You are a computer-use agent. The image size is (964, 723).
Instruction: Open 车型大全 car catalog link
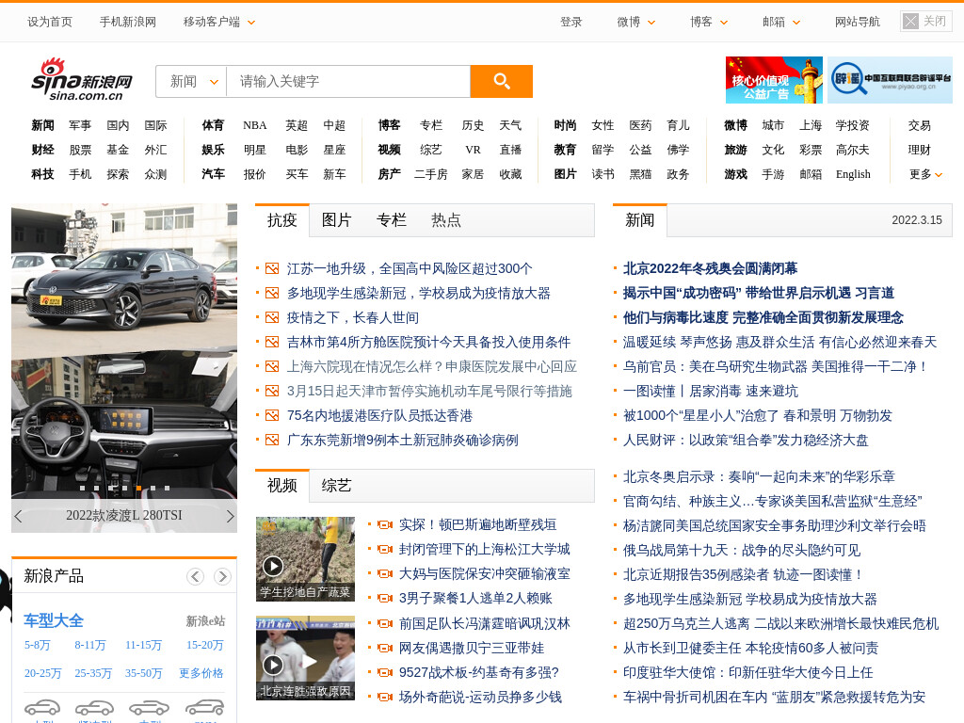point(54,621)
